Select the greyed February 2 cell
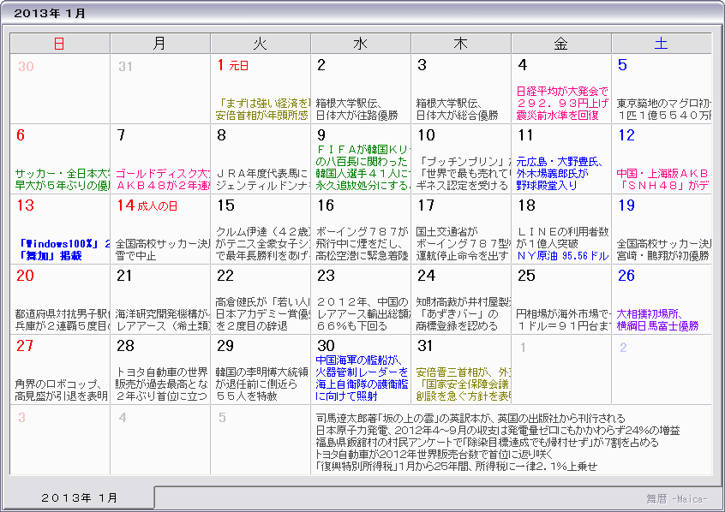 (662, 369)
